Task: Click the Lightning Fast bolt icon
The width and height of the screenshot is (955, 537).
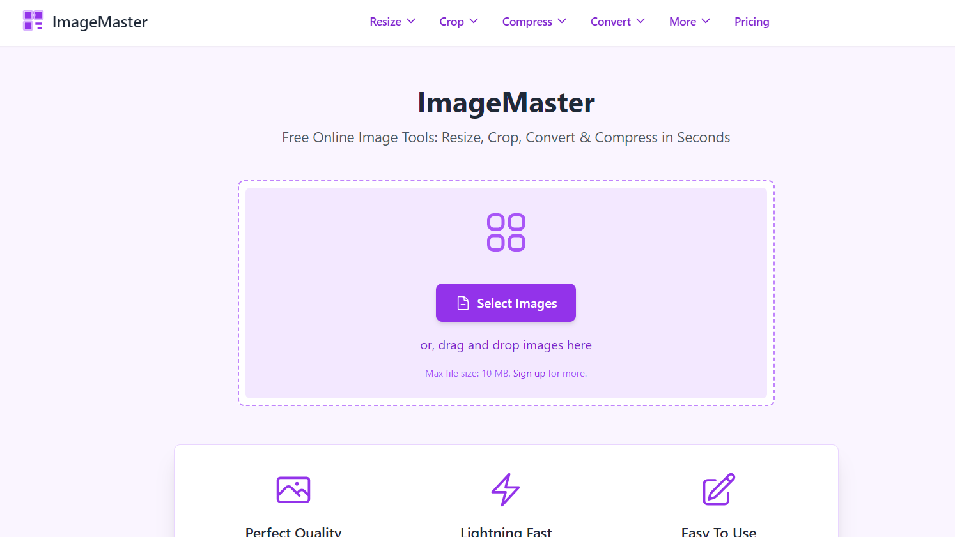Action: pyautogui.click(x=506, y=490)
